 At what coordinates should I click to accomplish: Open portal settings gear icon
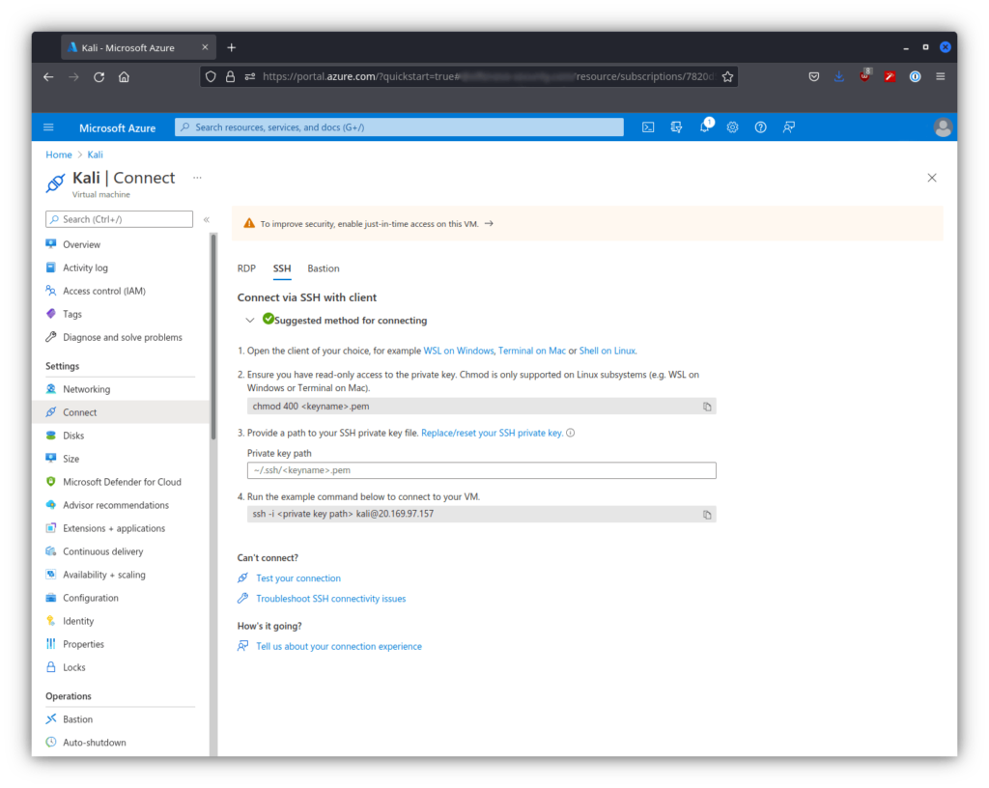click(x=732, y=127)
